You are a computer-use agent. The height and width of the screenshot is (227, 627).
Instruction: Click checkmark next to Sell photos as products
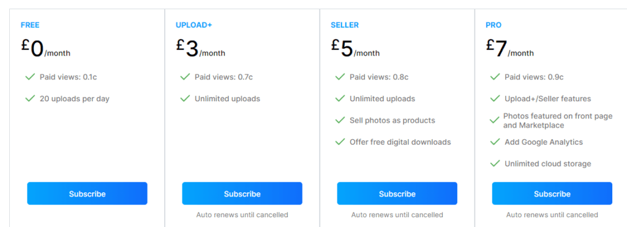340,120
